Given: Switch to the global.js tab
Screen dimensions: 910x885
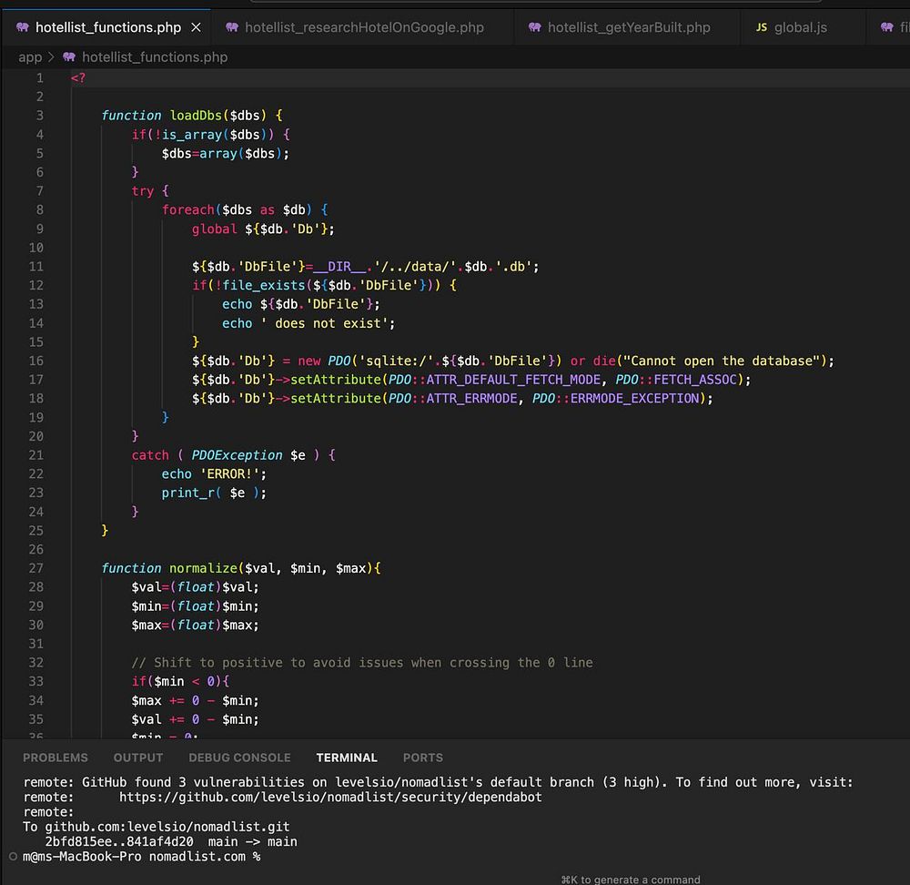Looking at the screenshot, I should coord(800,27).
